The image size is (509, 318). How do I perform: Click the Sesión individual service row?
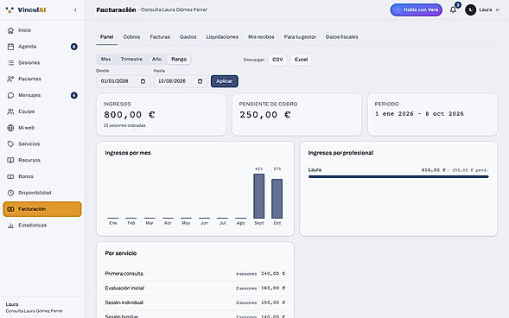pyautogui.click(x=195, y=302)
